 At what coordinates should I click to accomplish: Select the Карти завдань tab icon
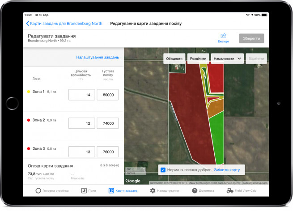pos(111,190)
